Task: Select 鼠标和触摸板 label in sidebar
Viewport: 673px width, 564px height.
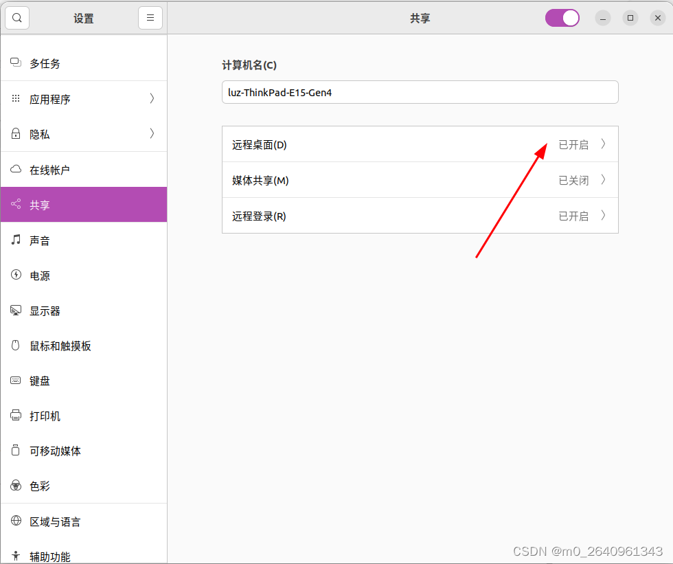Action: point(60,346)
